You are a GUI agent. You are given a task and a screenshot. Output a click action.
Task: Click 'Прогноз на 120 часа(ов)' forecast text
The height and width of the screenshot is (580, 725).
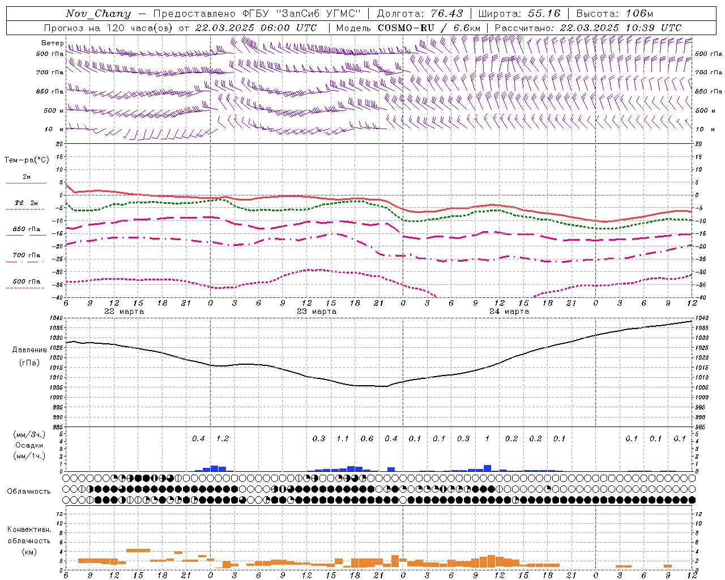[x=109, y=28]
